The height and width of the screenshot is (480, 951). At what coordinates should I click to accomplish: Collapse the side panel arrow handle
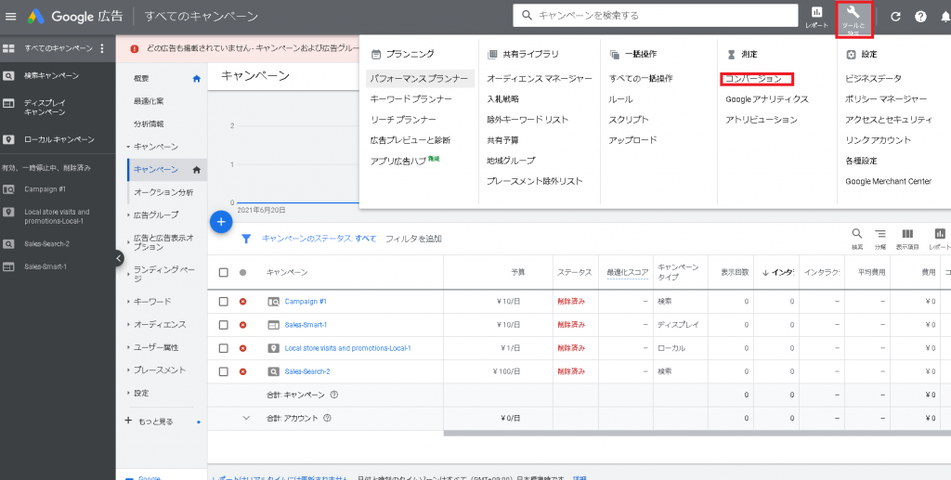coord(119,258)
